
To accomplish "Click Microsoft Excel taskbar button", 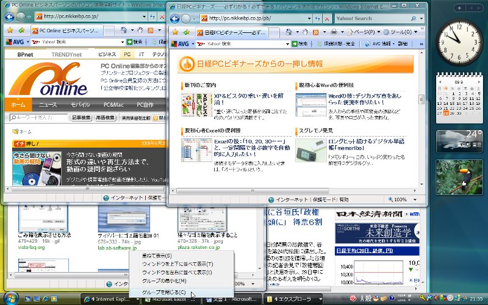I will (171, 299).
